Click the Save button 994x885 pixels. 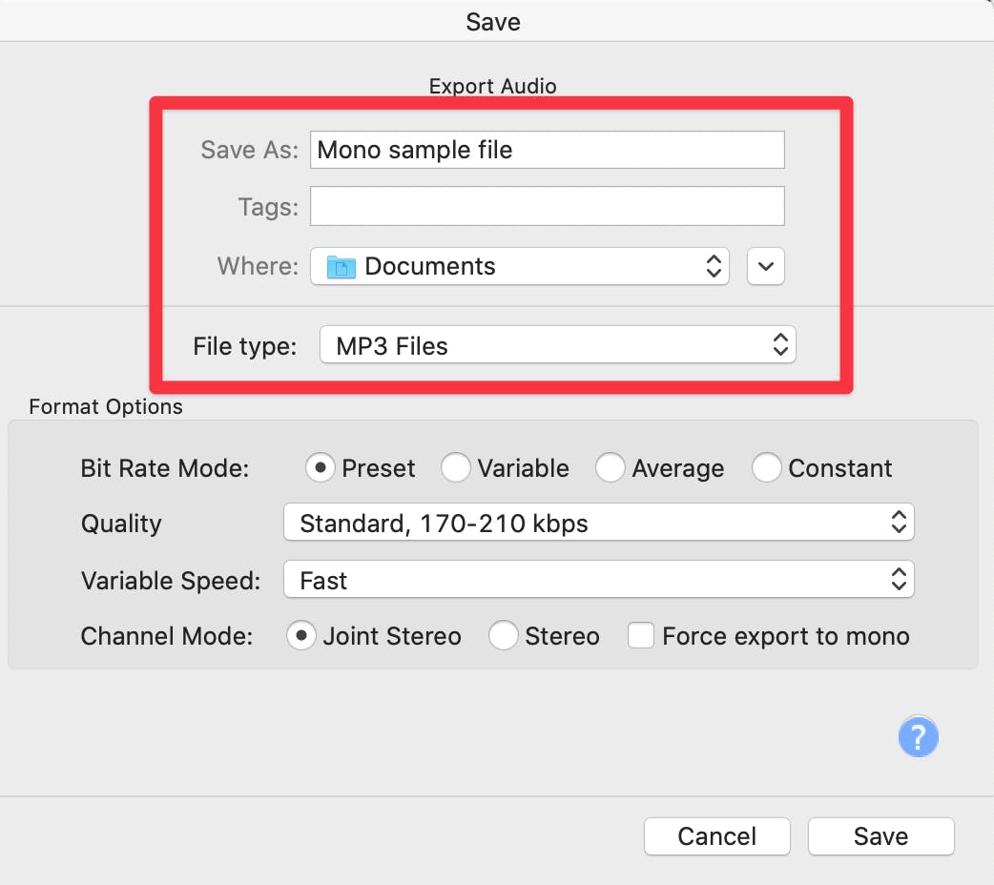[x=880, y=835]
